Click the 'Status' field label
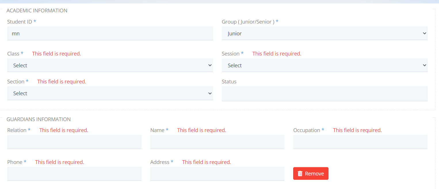This screenshot has height=189, width=439. [229, 81]
